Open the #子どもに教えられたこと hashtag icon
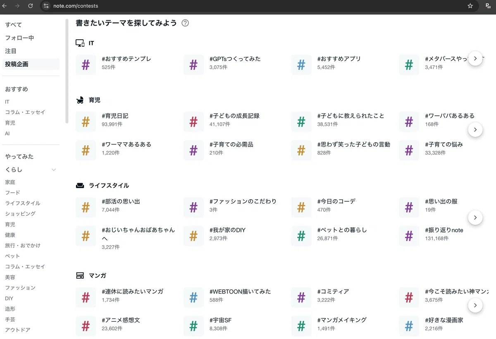 pyautogui.click(x=301, y=122)
